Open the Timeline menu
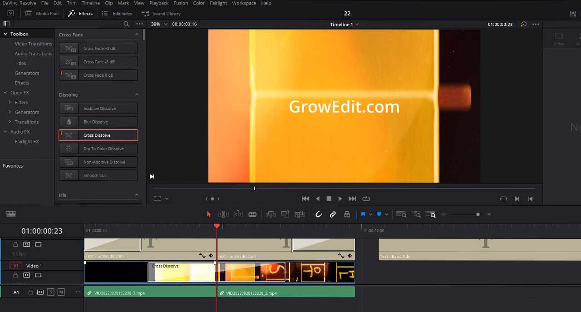This screenshot has width=581, height=312. coord(91,3)
